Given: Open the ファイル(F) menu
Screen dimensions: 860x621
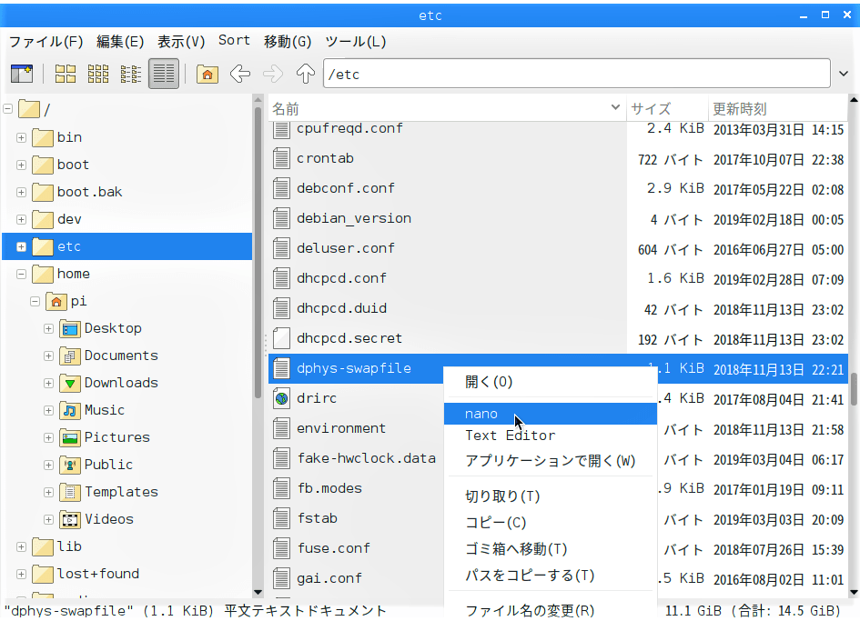Looking at the screenshot, I should point(46,42).
